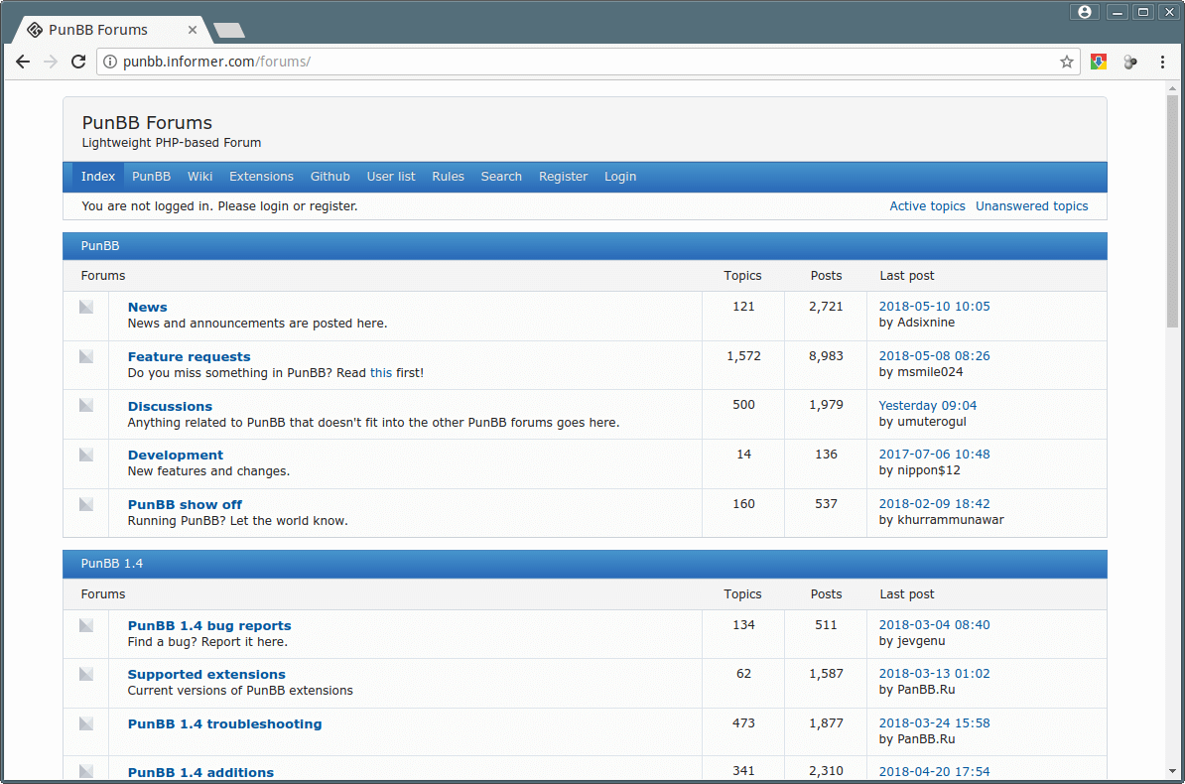Screen dimensions: 1185x784
Task: Click the address bar to edit the URL
Action: [x=397, y=61]
